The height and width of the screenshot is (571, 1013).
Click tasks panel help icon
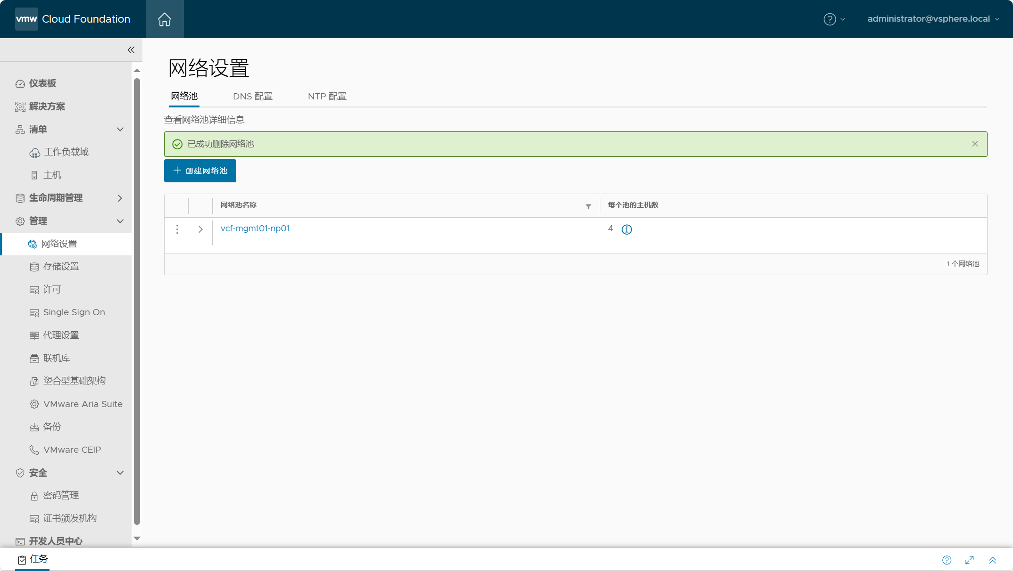pos(947,560)
